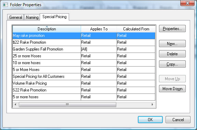197x130 pixels.
Task: Click the Applies To column header
Action: pos(99,29)
